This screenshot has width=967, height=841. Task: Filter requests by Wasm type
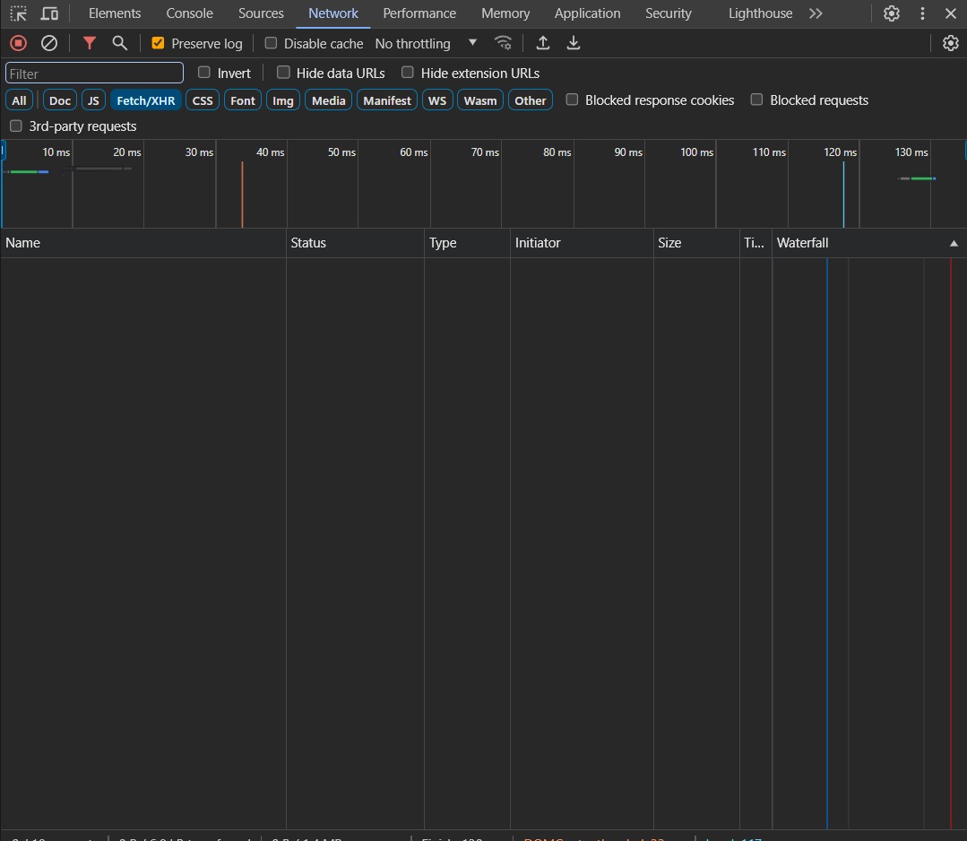(479, 100)
